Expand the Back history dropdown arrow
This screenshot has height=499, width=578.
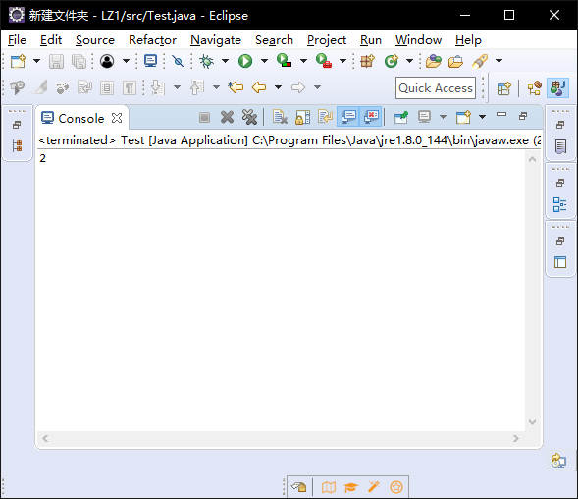coord(279,87)
